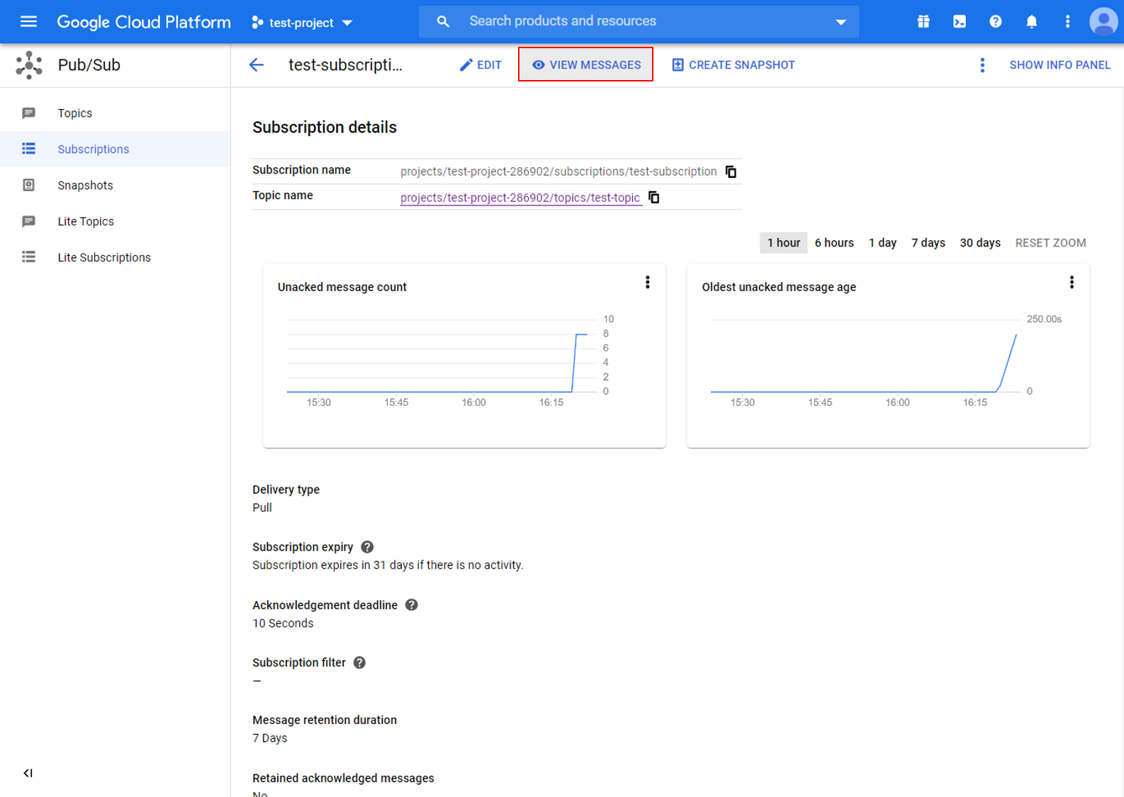
Task: Click CREATE SNAPSHOT button
Action: (734, 65)
